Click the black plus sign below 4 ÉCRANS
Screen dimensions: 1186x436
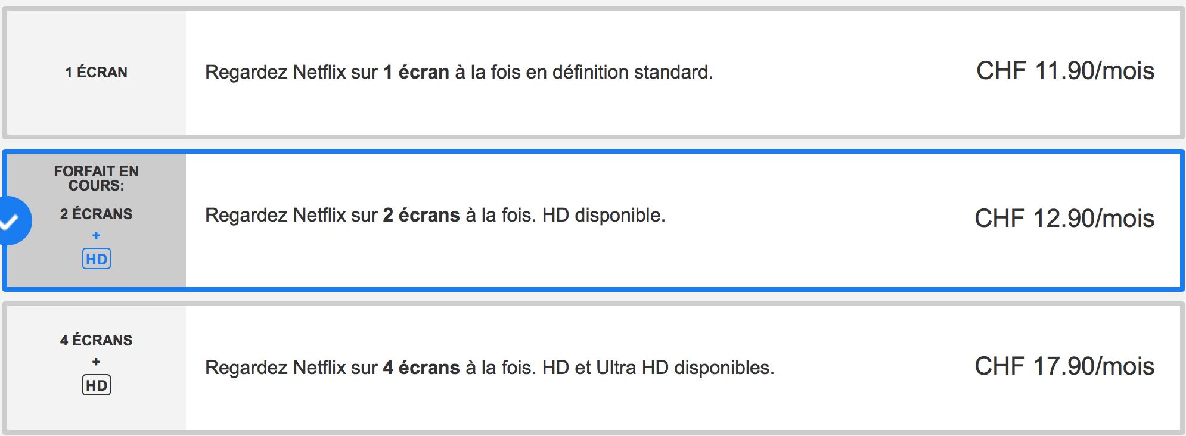click(x=97, y=362)
